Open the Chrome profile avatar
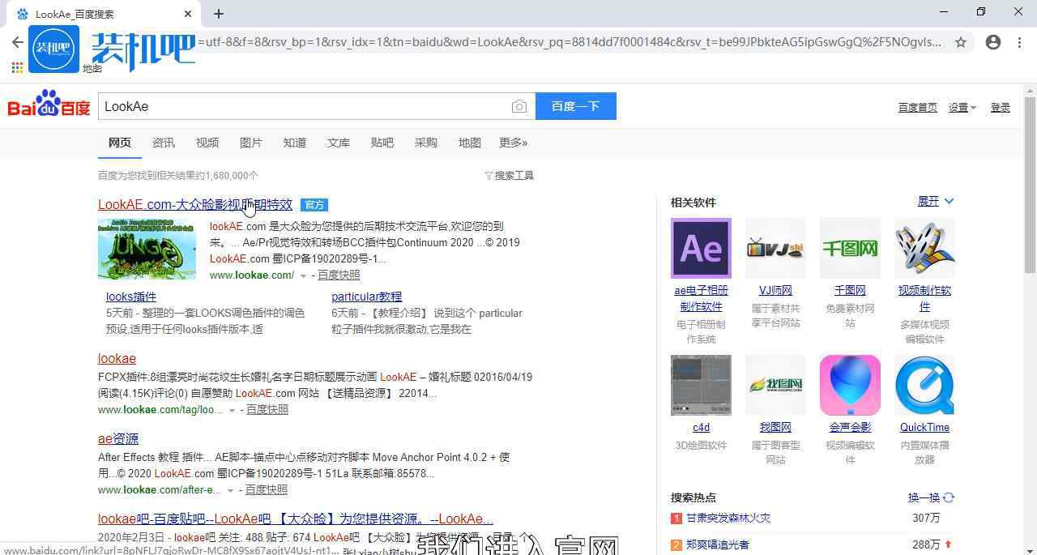The height and width of the screenshot is (555, 1037). (993, 42)
